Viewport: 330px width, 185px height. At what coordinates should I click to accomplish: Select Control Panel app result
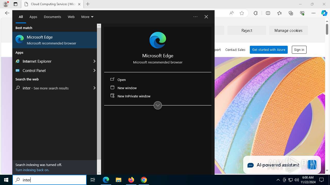click(x=52, y=70)
